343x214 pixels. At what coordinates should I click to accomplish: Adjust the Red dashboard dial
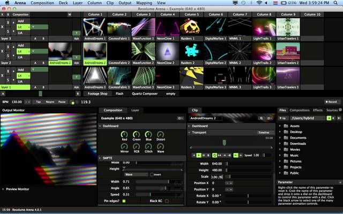tap(124, 134)
